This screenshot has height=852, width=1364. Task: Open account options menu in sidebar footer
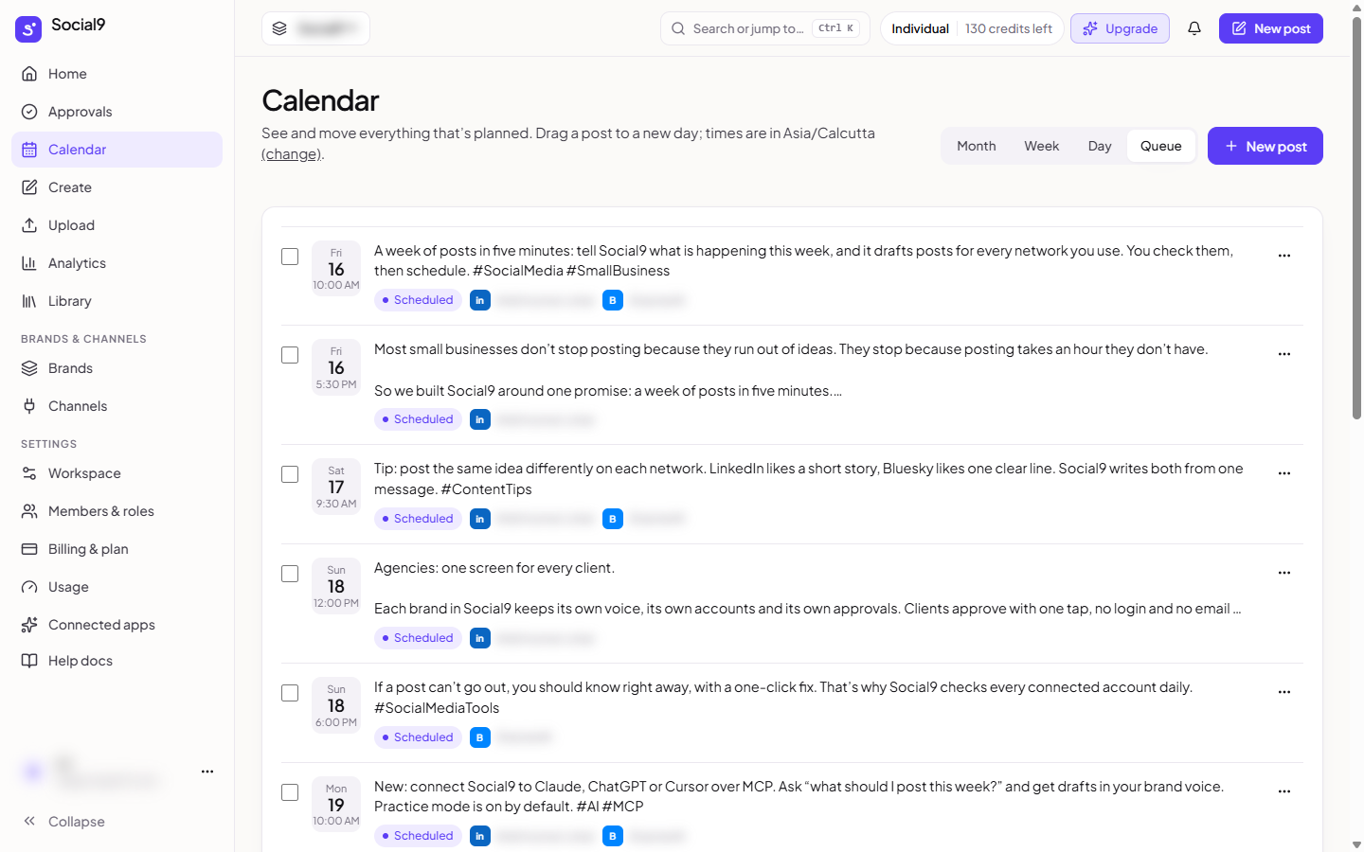[x=207, y=772]
